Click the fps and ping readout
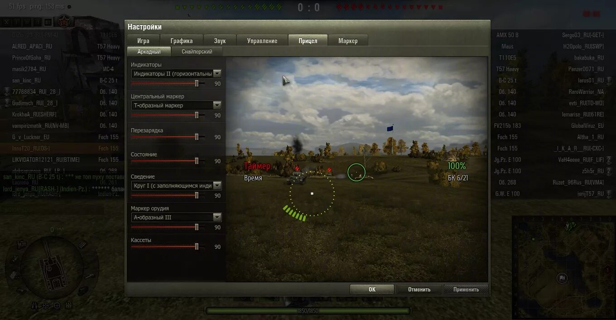Viewport: 616px width, 320px height. click(36, 6)
